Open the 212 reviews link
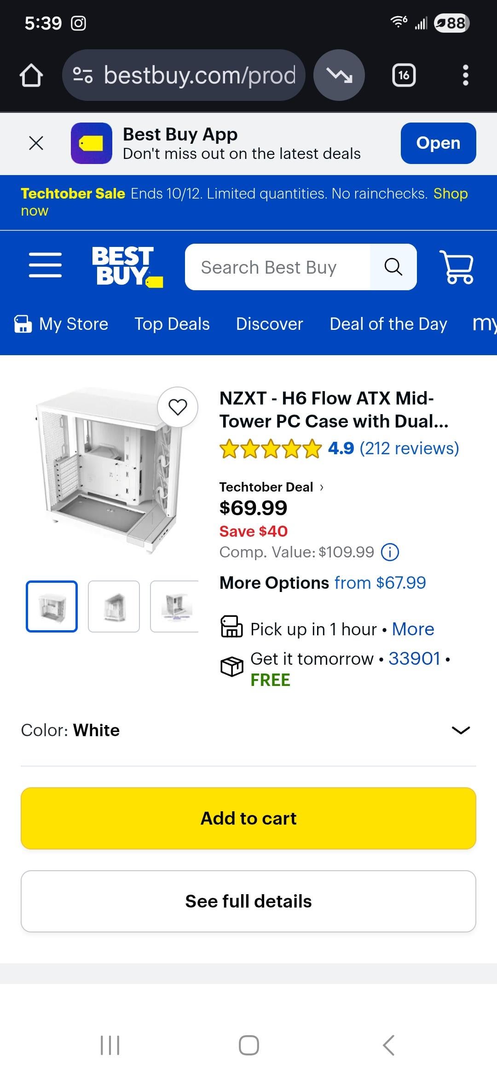Viewport: 497px width, 1078px height. click(409, 448)
